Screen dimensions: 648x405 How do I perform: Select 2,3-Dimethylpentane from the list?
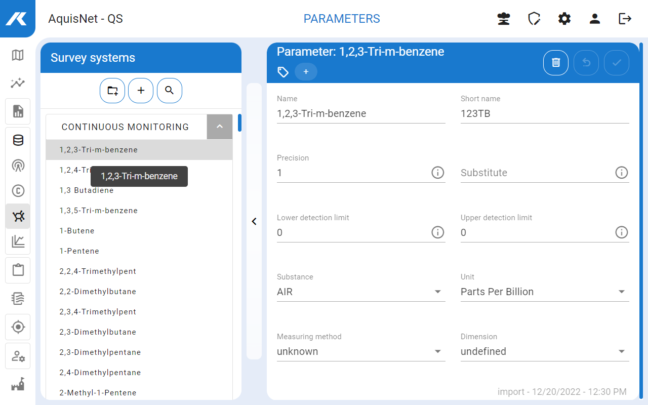[x=100, y=352]
